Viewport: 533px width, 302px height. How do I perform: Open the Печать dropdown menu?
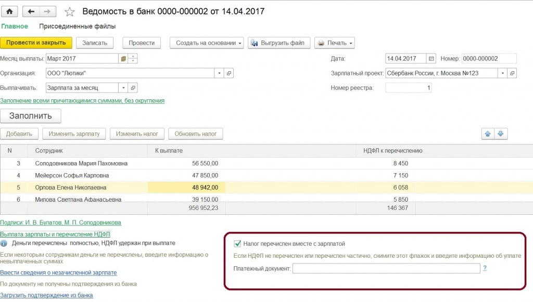335,43
